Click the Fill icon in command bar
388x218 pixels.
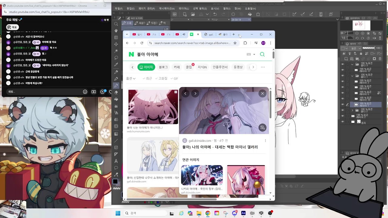tap(250, 14)
